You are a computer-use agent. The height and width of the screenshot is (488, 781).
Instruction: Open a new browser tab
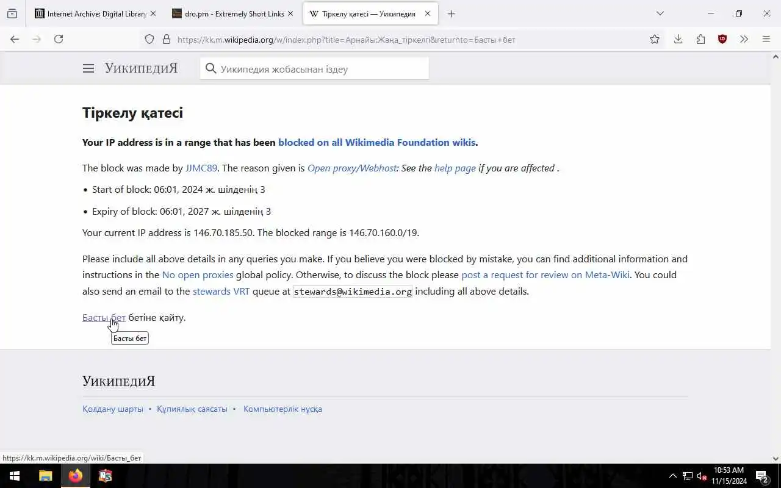[x=451, y=13]
